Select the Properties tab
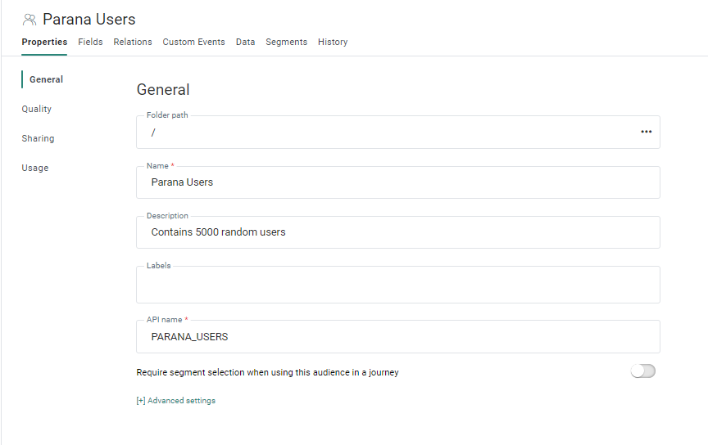708x445 pixels. 44,42
